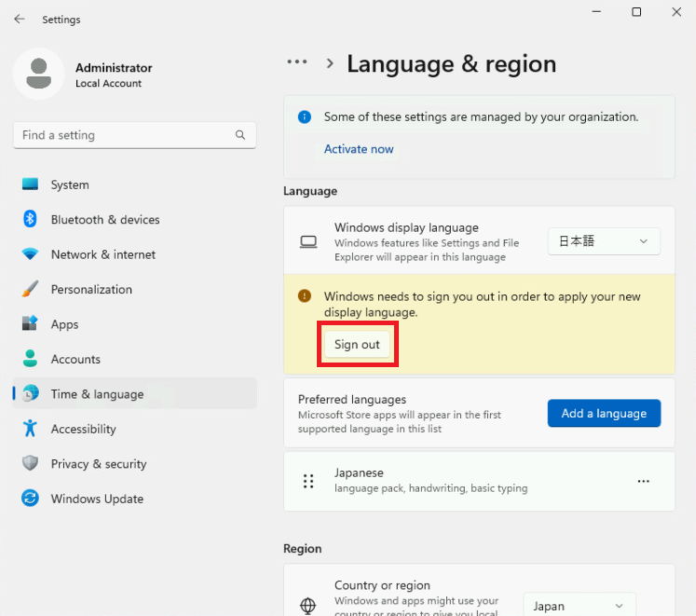Click the Preferred languages heading

[352, 399]
